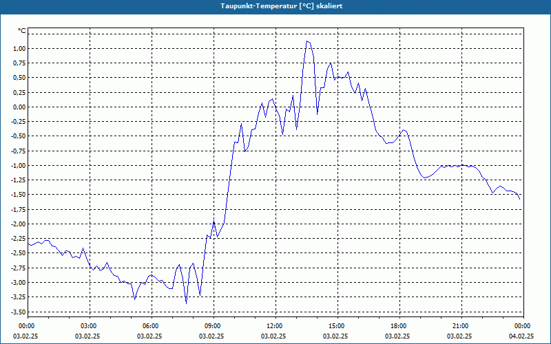Select the '03.02.25' date below 09:00
The image size is (551, 344).
tap(211, 336)
